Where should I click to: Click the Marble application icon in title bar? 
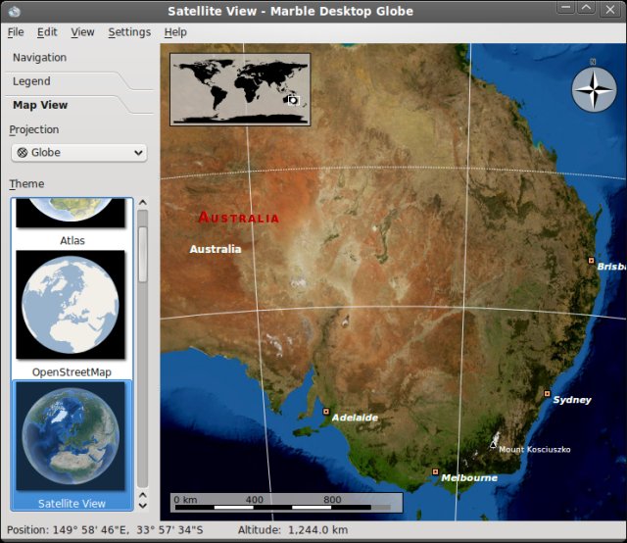(14, 11)
